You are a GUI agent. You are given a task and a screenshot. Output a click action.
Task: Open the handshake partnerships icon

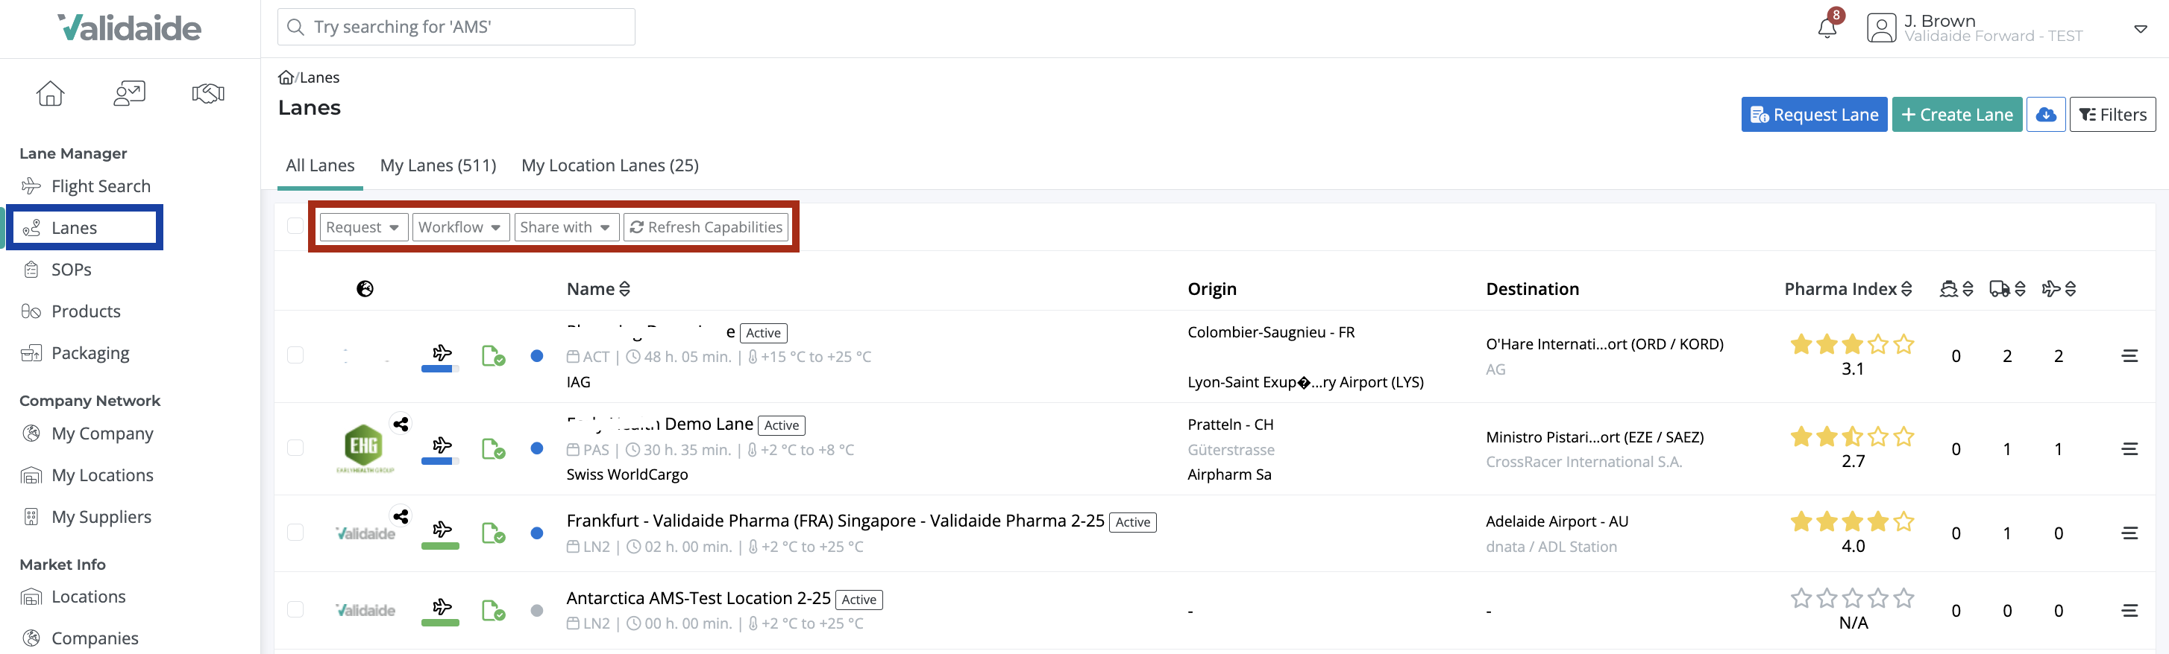[x=208, y=93]
